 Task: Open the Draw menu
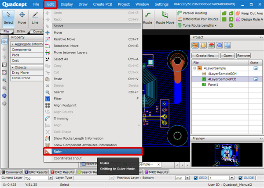83,4
